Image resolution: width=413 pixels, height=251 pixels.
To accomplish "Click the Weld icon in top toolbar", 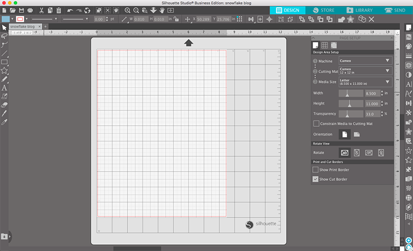I will point(341,19).
